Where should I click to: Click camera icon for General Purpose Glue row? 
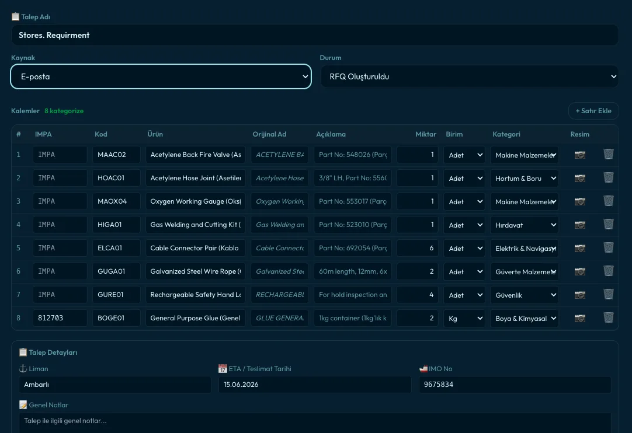pos(579,318)
